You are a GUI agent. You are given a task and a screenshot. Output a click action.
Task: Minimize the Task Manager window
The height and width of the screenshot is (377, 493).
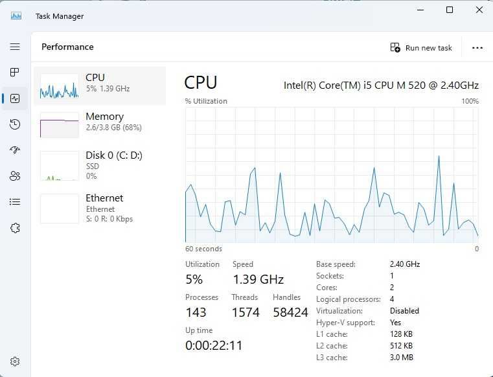pyautogui.click(x=419, y=10)
